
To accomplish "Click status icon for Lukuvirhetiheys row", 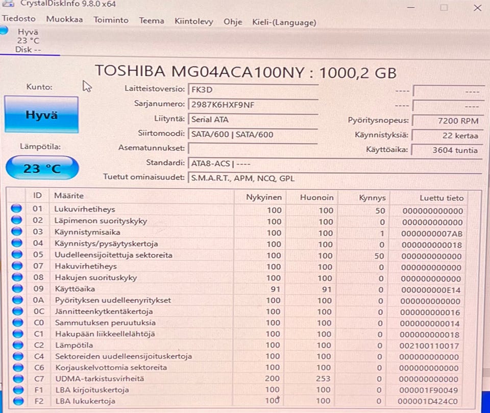I will point(16,209).
